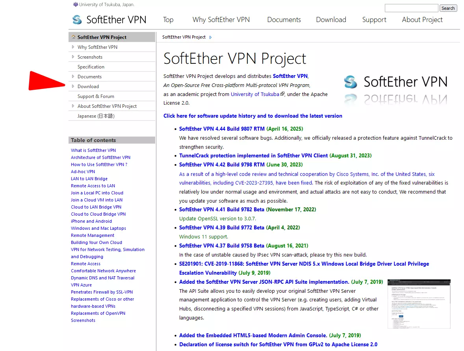The width and height of the screenshot is (464, 351).
Task: Click the software update history download link
Action: [252, 116]
